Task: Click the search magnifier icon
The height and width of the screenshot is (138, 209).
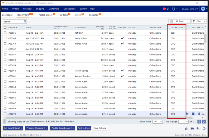Action: (x=25, y=21)
